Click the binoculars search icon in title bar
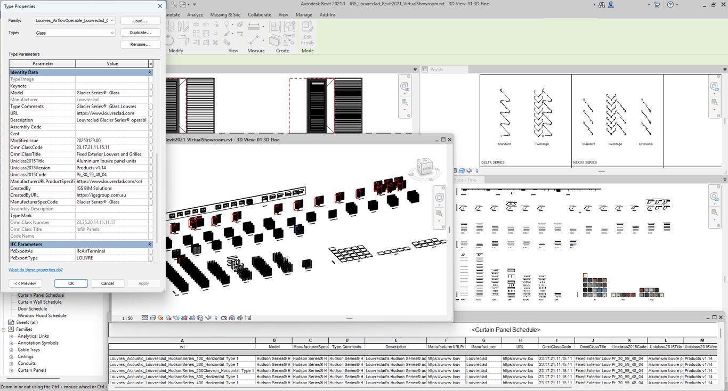The width and height of the screenshot is (728, 391). [602, 5]
